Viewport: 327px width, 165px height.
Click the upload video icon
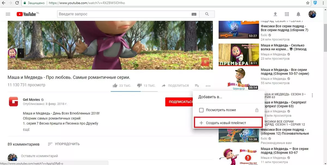pyautogui.click(x=275, y=14)
